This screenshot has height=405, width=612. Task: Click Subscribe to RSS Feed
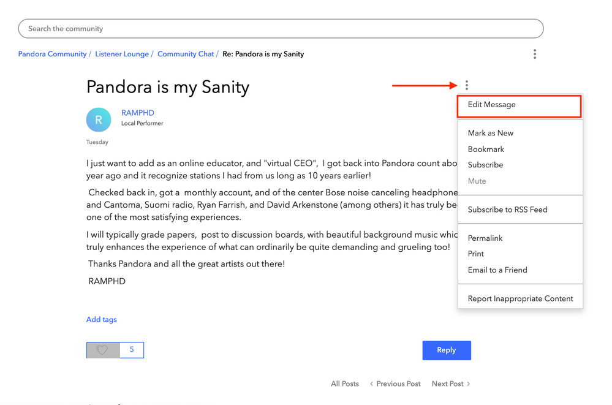pos(507,210)
